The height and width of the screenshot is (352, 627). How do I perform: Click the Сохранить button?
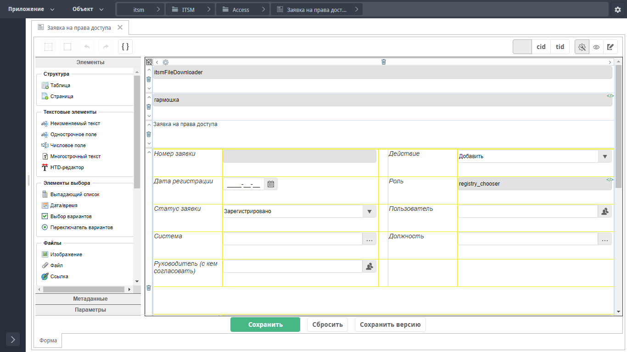[265, 324]
